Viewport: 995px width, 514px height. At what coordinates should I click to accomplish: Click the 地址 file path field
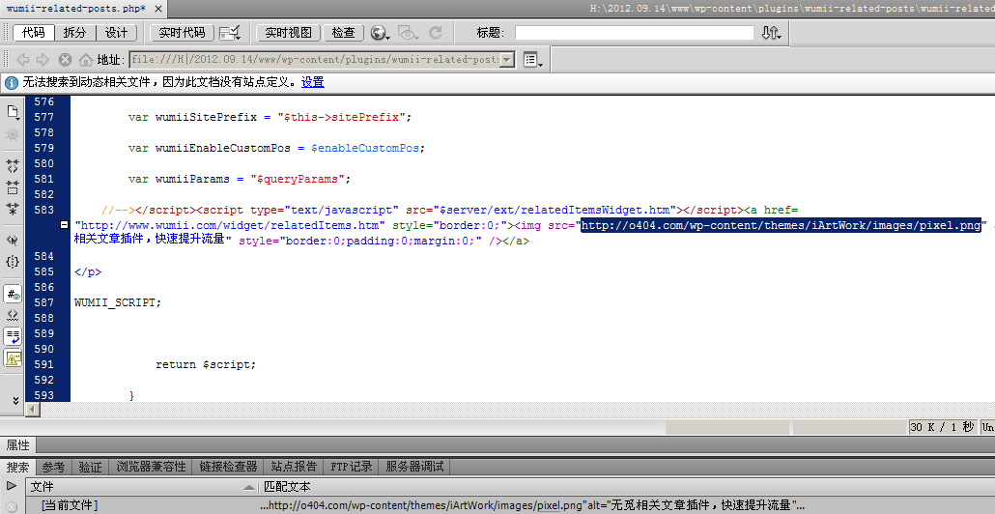click(315, 60)
